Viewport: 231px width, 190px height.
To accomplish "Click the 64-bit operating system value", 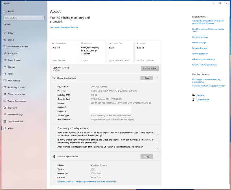I will click(111, 115).
